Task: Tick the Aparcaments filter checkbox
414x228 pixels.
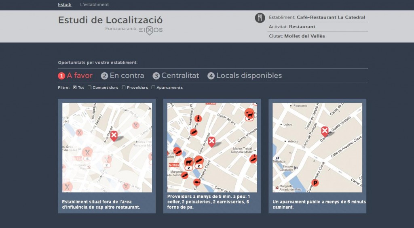Action: click(x=153, y=88)
